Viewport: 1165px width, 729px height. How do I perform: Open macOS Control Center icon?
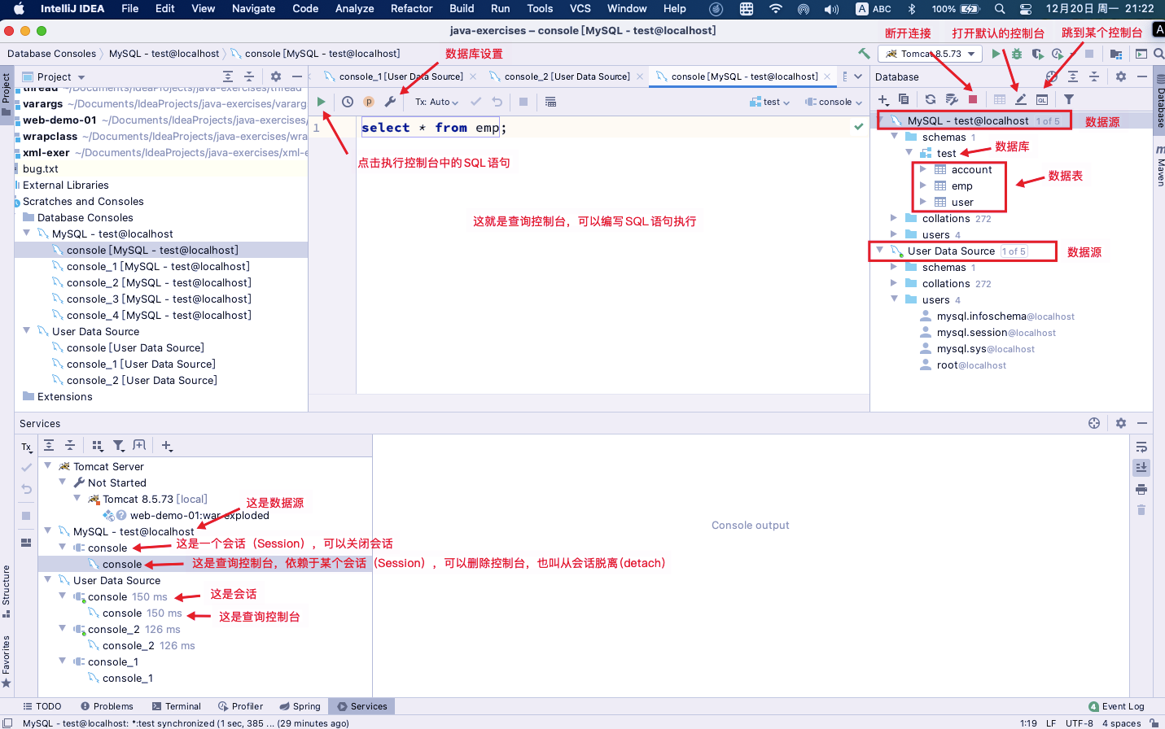[1026, 8]
